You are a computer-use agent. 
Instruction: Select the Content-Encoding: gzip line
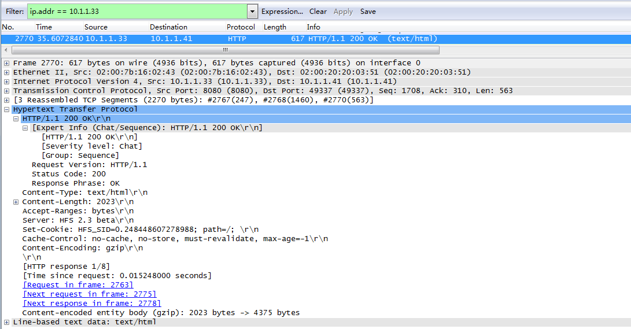[x=83, y=247]
